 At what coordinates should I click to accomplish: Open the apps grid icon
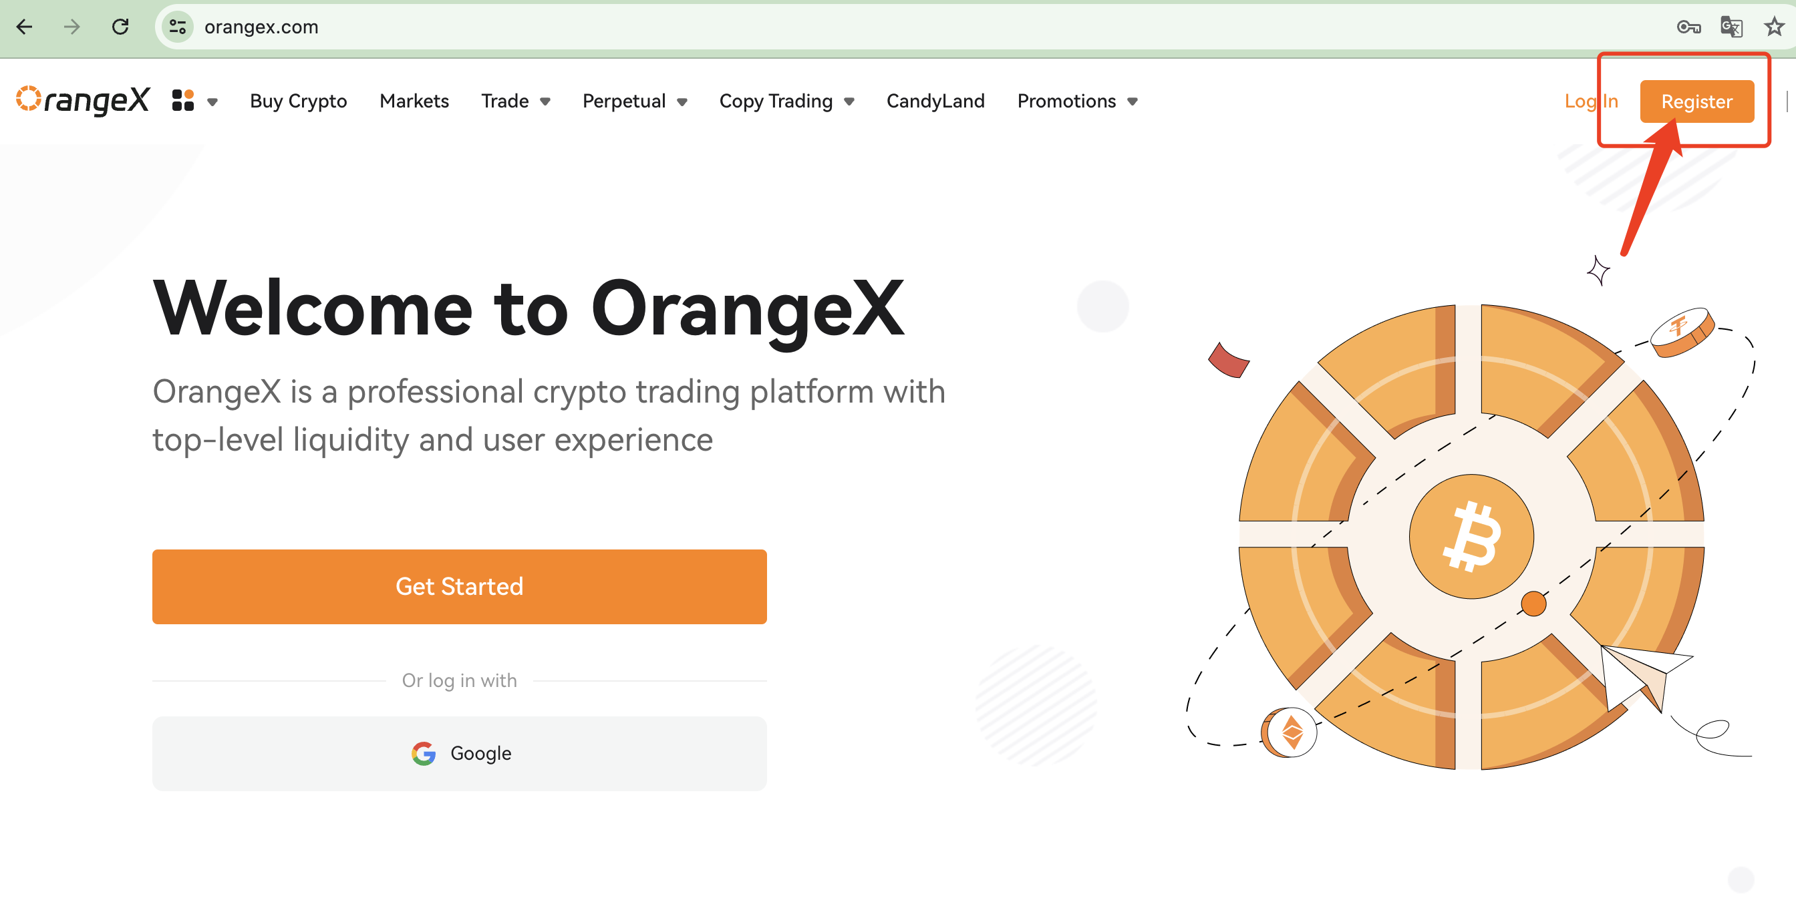tap(182, 100)
